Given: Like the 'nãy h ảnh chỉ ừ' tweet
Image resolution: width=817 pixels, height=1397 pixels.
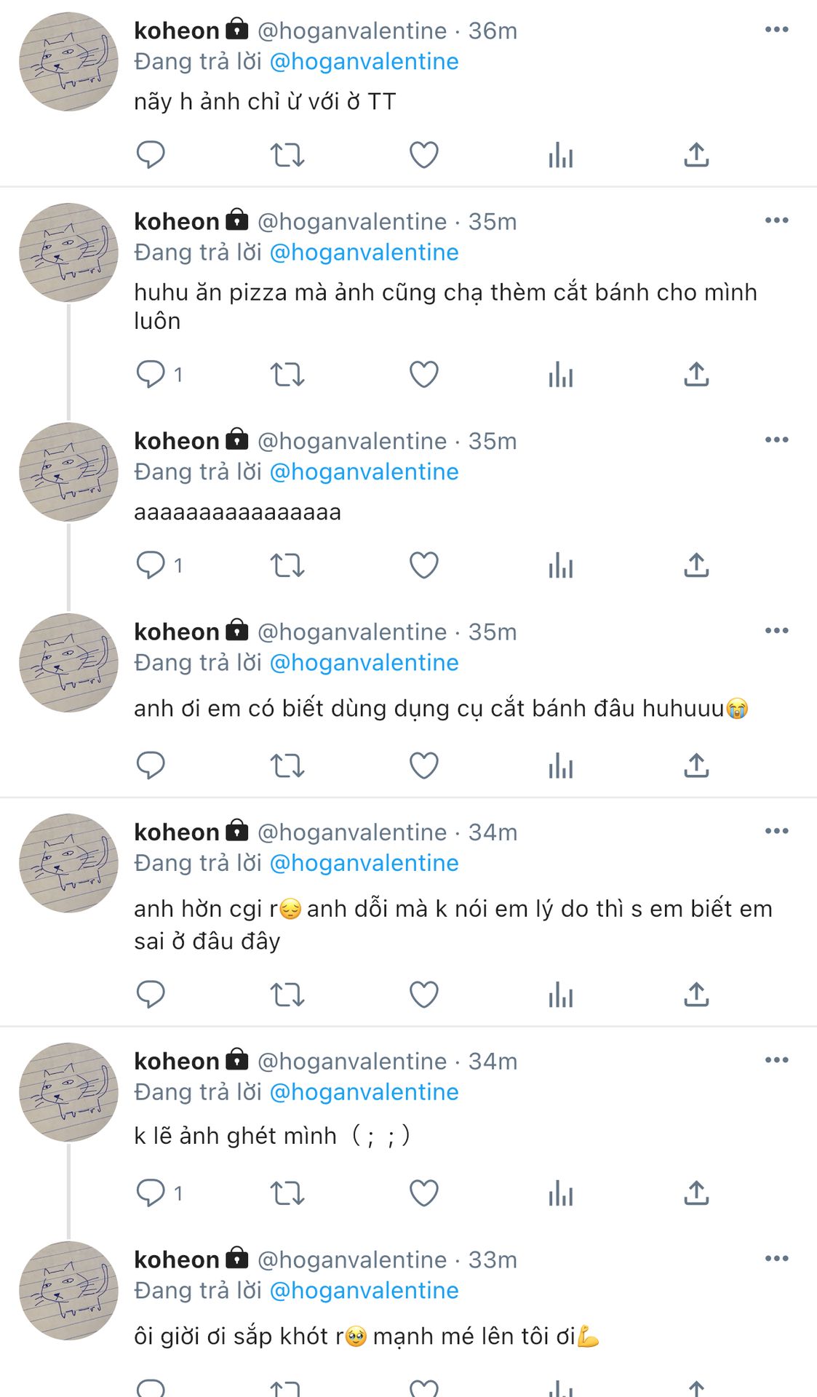Looking at the screenshot, I should tap(424, 155).
